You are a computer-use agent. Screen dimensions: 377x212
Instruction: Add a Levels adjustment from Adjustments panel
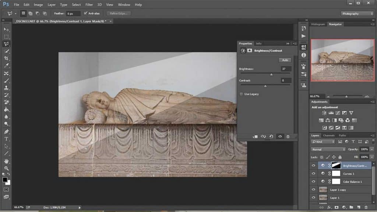(331, 113)
